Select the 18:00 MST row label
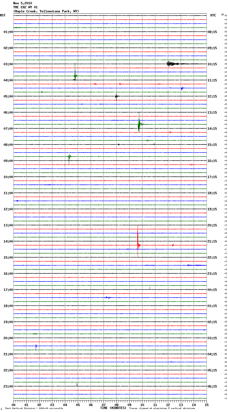Viewport: 228px width, 412px height. [x=8, y=306]
